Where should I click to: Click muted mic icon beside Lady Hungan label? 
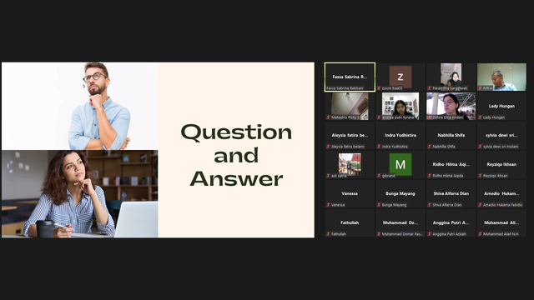481,117
